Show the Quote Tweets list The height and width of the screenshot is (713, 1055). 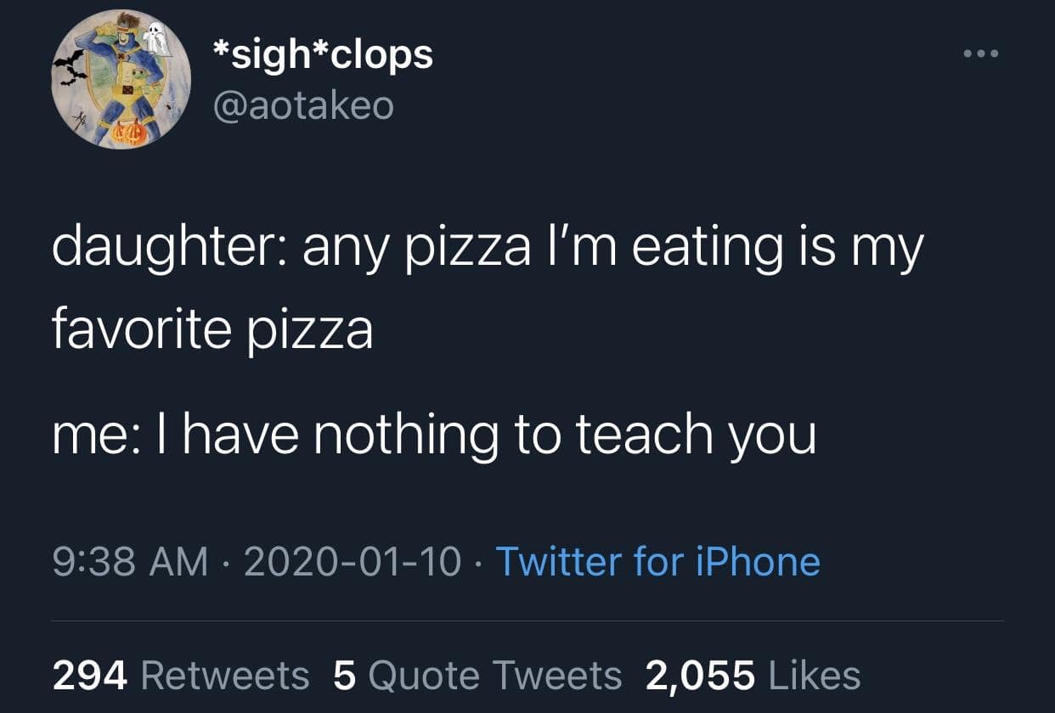point(495,676)
